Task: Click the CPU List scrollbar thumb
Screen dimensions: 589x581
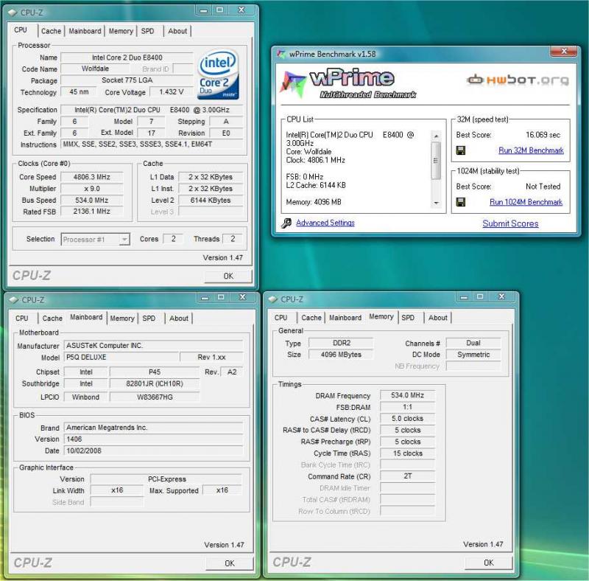Action: [436, 160]
